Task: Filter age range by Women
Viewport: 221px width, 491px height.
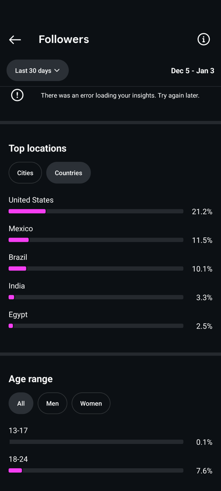Action: click(x=91, y=403)
